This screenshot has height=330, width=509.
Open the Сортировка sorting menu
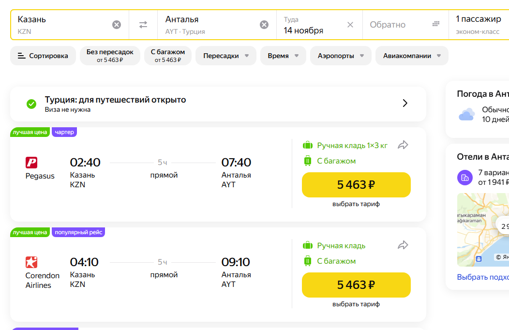coord(43,56)
